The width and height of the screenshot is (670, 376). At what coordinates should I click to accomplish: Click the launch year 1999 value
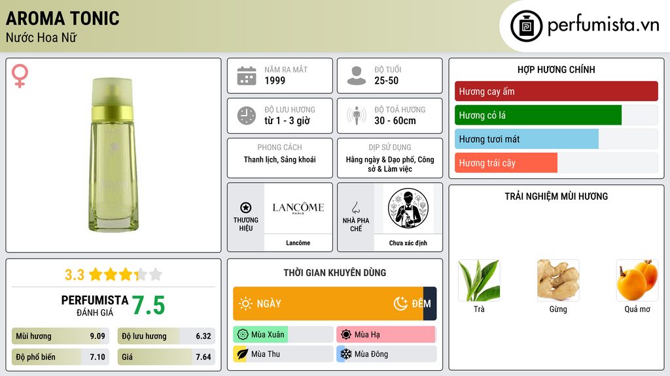click(x=275, y=80)
